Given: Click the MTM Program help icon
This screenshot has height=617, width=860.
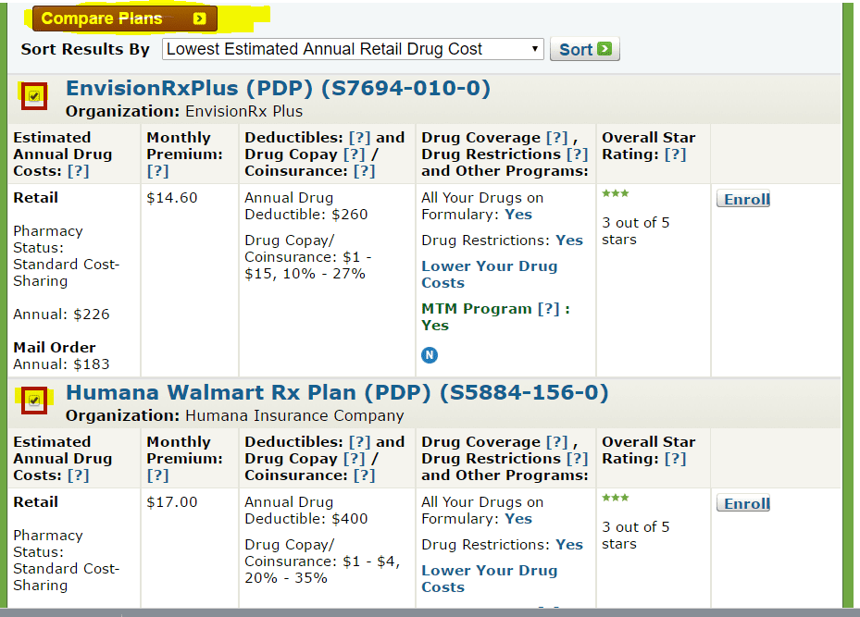Looking at the screenshot, I should (546, 308).
